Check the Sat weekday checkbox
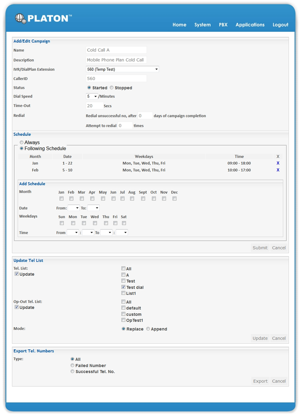303x415 pixels. click(x=124, y=223)
